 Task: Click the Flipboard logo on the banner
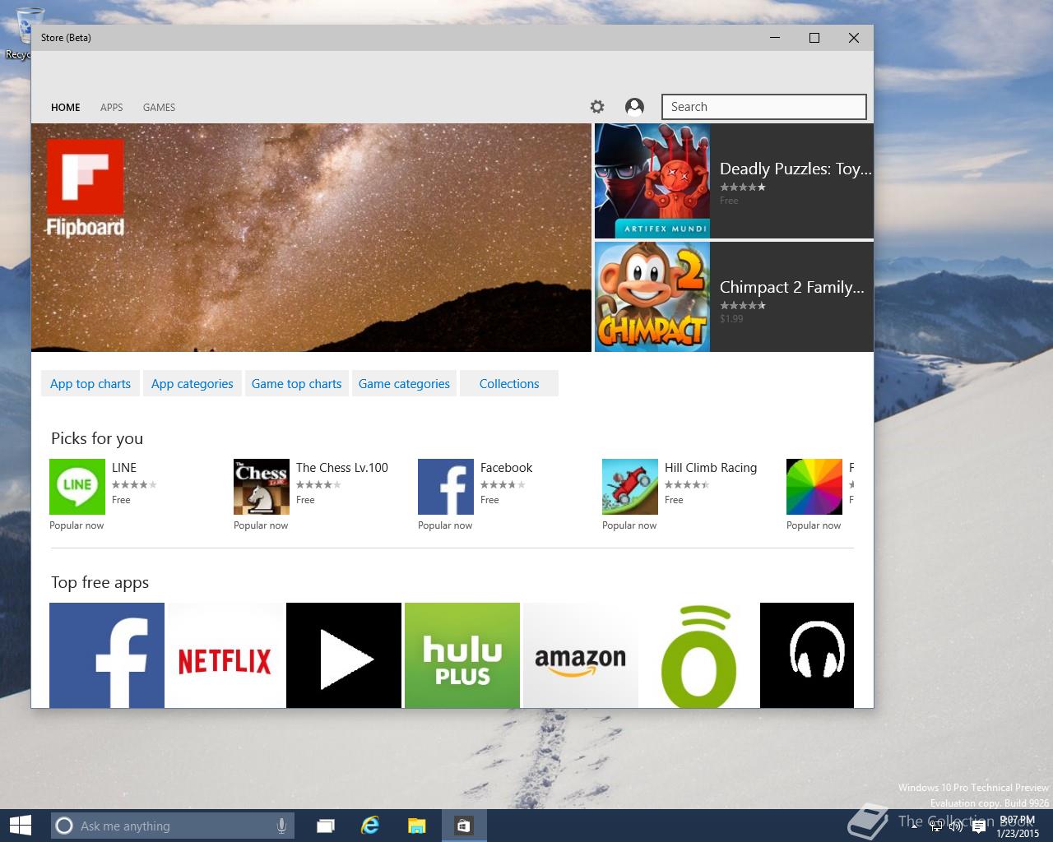point(86,188)
